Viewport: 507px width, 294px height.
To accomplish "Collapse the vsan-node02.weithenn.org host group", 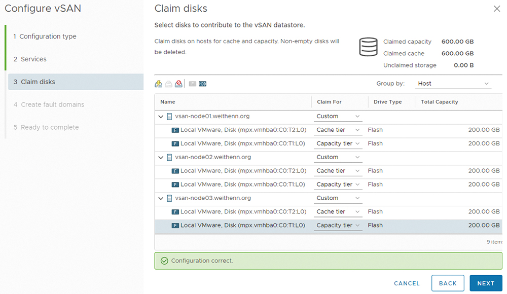I will click(161, 158).
